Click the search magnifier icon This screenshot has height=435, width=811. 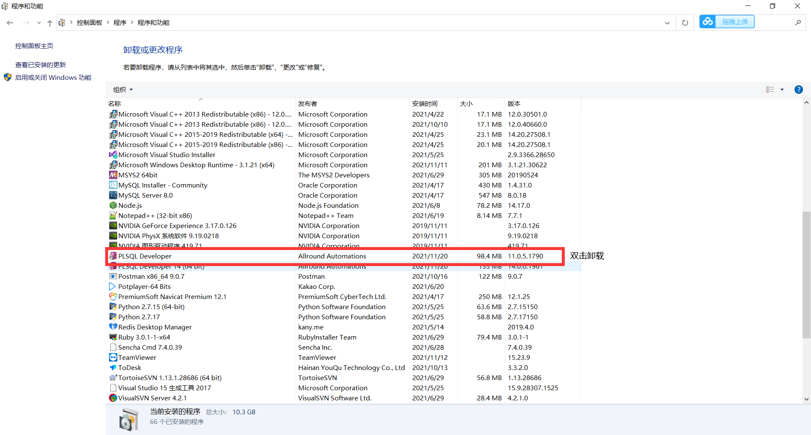(x=798, y=23)
